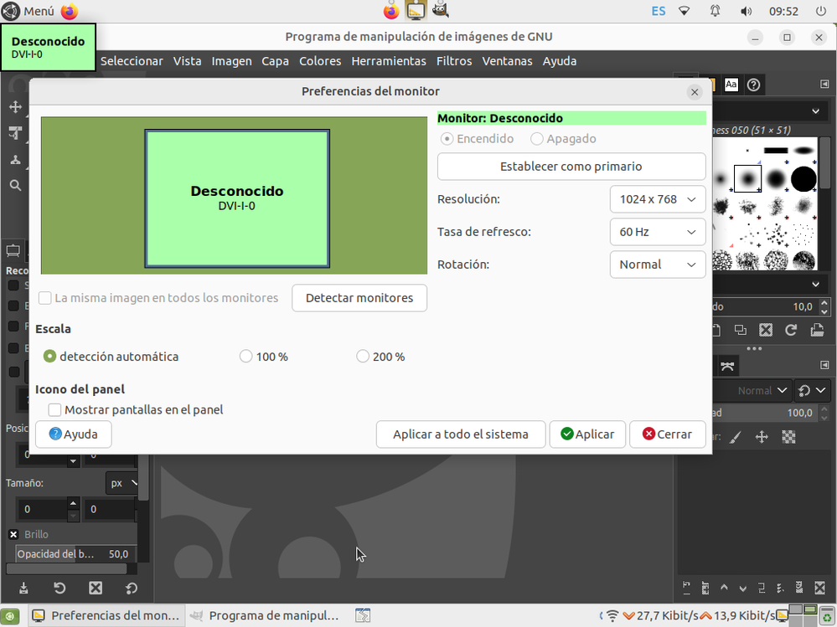Open brush as image icon
The width and height of the screenshot is (837, 627).
pos(817,330)
